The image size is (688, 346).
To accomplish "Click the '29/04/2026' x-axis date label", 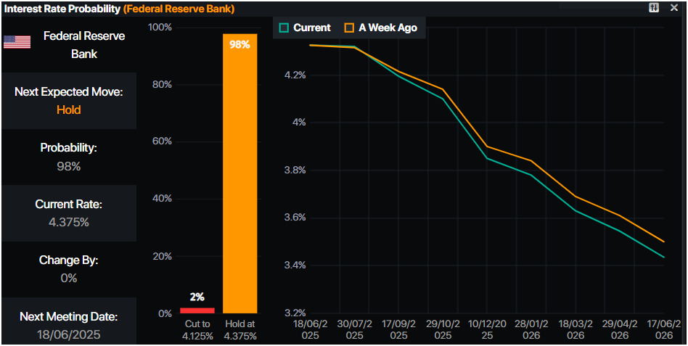I will coord(620,330).
